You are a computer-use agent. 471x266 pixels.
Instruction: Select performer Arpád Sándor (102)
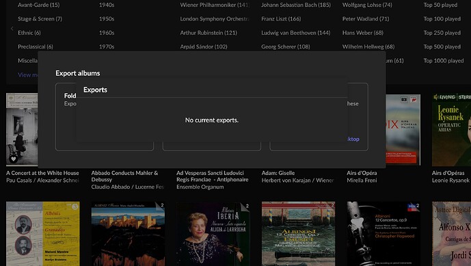point(204,46)
